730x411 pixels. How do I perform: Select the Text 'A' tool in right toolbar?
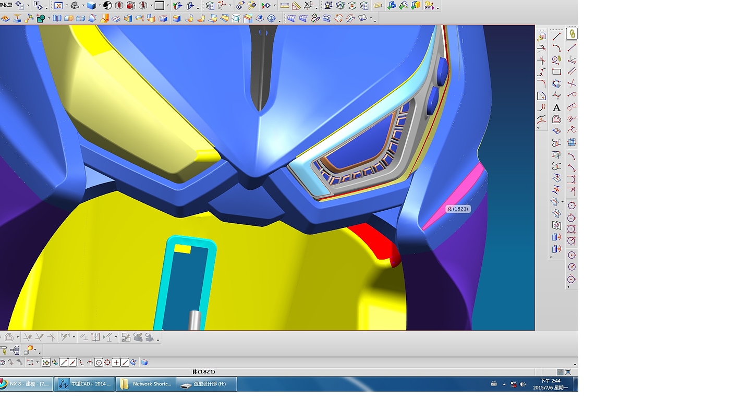556,107
